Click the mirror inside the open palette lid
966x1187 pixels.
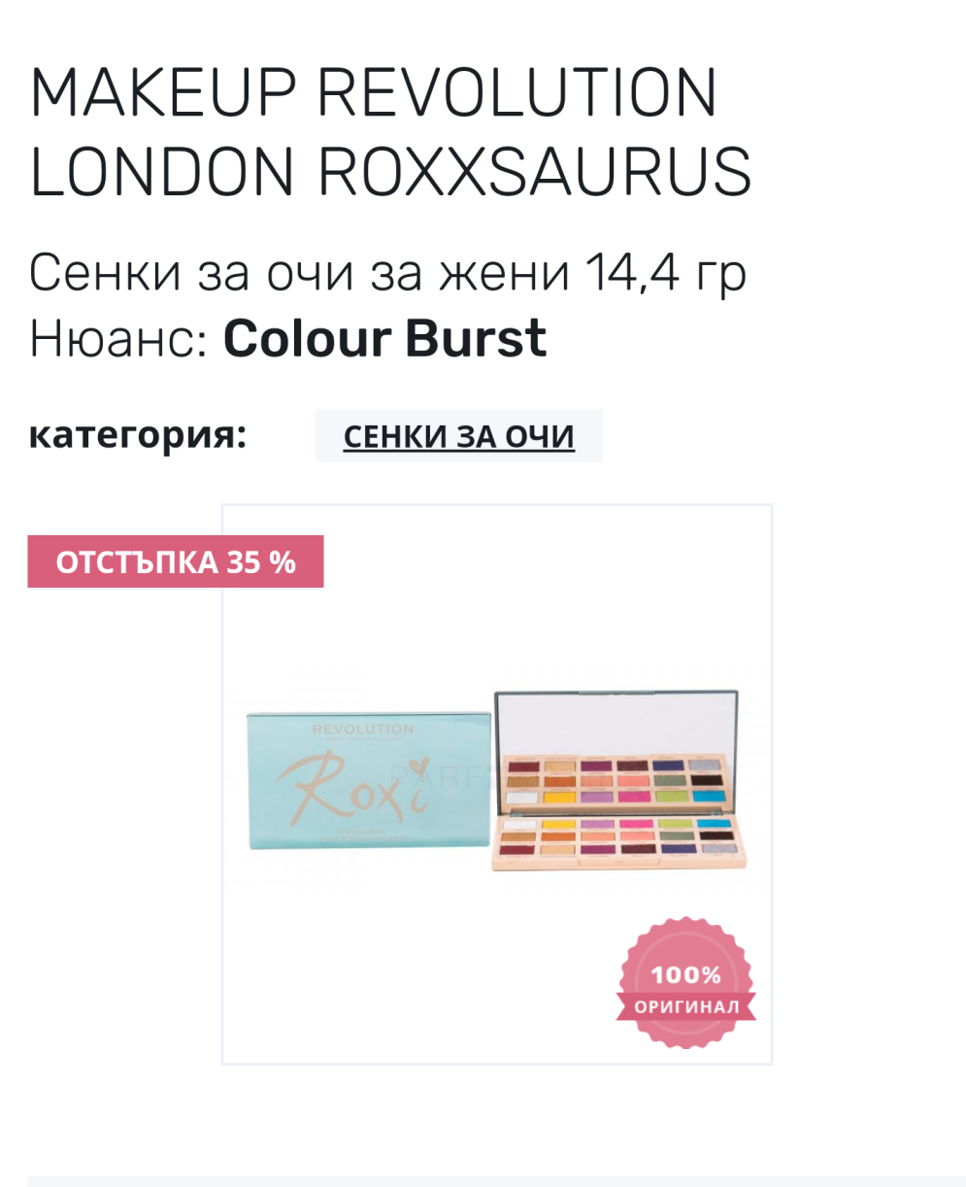616,724
